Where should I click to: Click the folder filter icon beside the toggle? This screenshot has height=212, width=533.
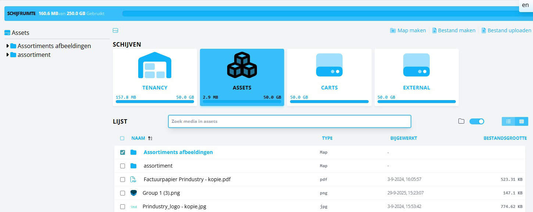click(461, 121)
